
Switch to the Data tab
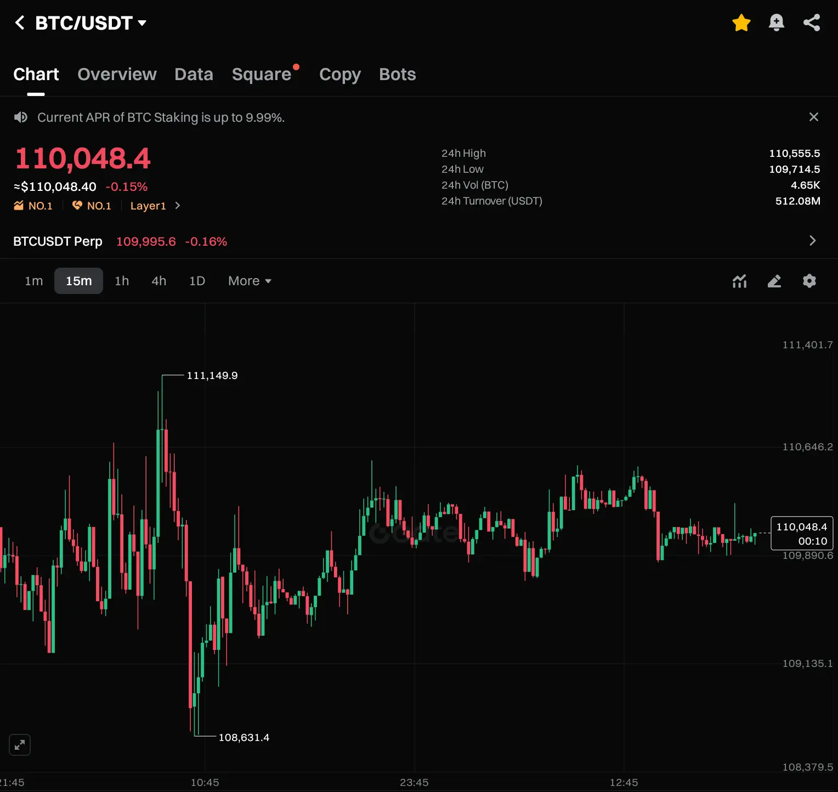194,74
